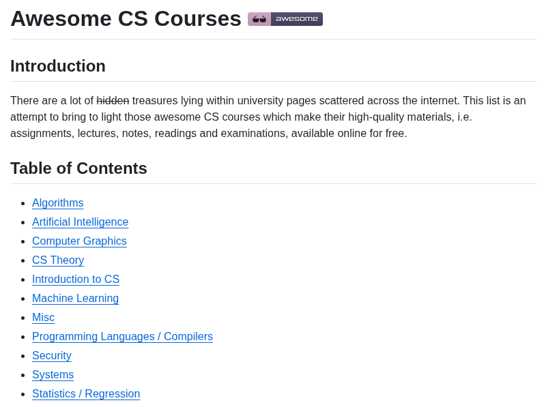Open the Misc link

[x=44, y=317]
